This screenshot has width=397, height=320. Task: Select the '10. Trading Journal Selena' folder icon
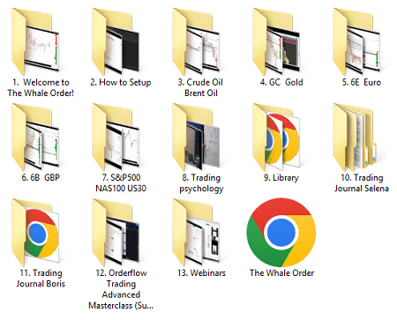coord(355,137)
